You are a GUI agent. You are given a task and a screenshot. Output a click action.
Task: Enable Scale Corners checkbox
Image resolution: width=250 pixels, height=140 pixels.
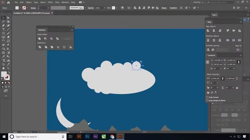207,97
